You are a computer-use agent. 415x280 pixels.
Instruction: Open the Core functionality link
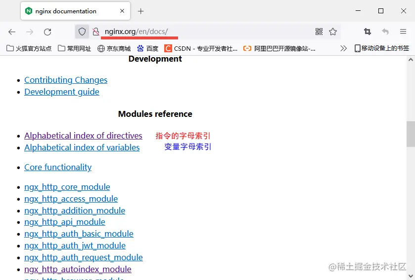[x=58, y=167]
